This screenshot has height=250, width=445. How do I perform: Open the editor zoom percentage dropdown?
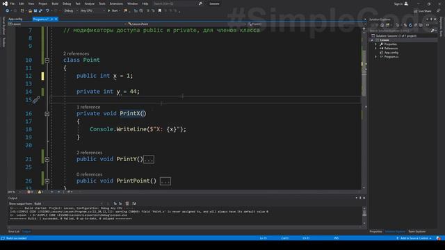[x=14, y=192]
